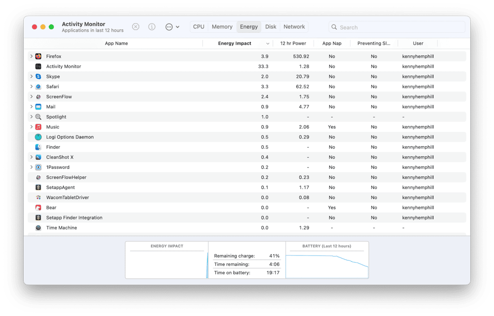Switch to the Memory tab
Screen dimensions: 494x316
(222, 27)
